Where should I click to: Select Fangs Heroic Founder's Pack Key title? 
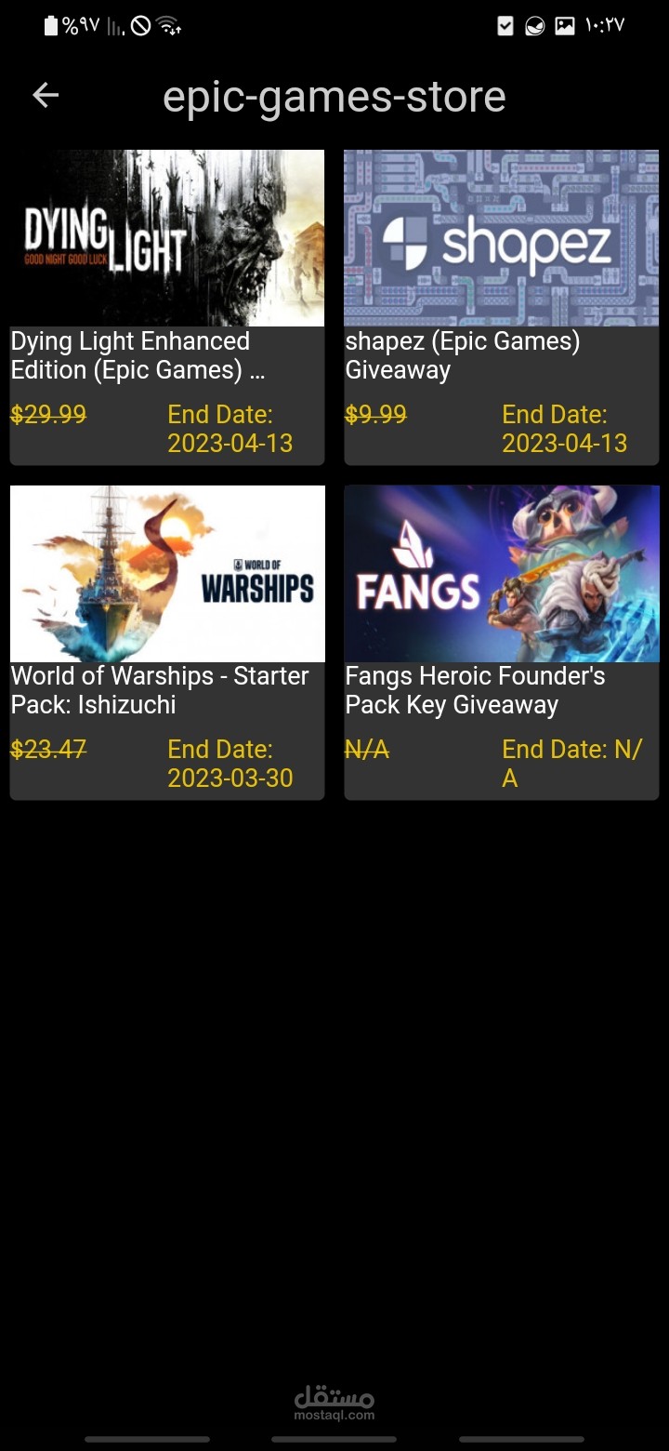coord(475,690)
